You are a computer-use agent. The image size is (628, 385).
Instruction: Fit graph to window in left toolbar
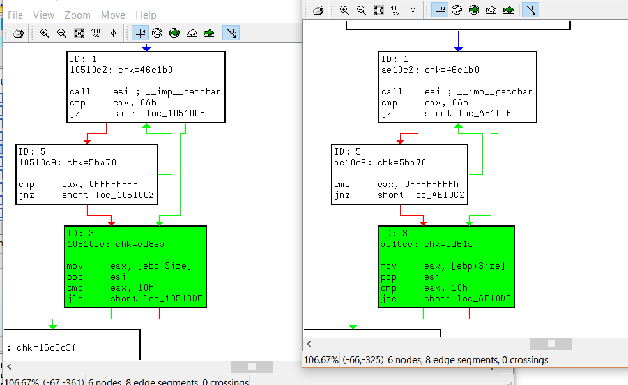coord(79,33)
